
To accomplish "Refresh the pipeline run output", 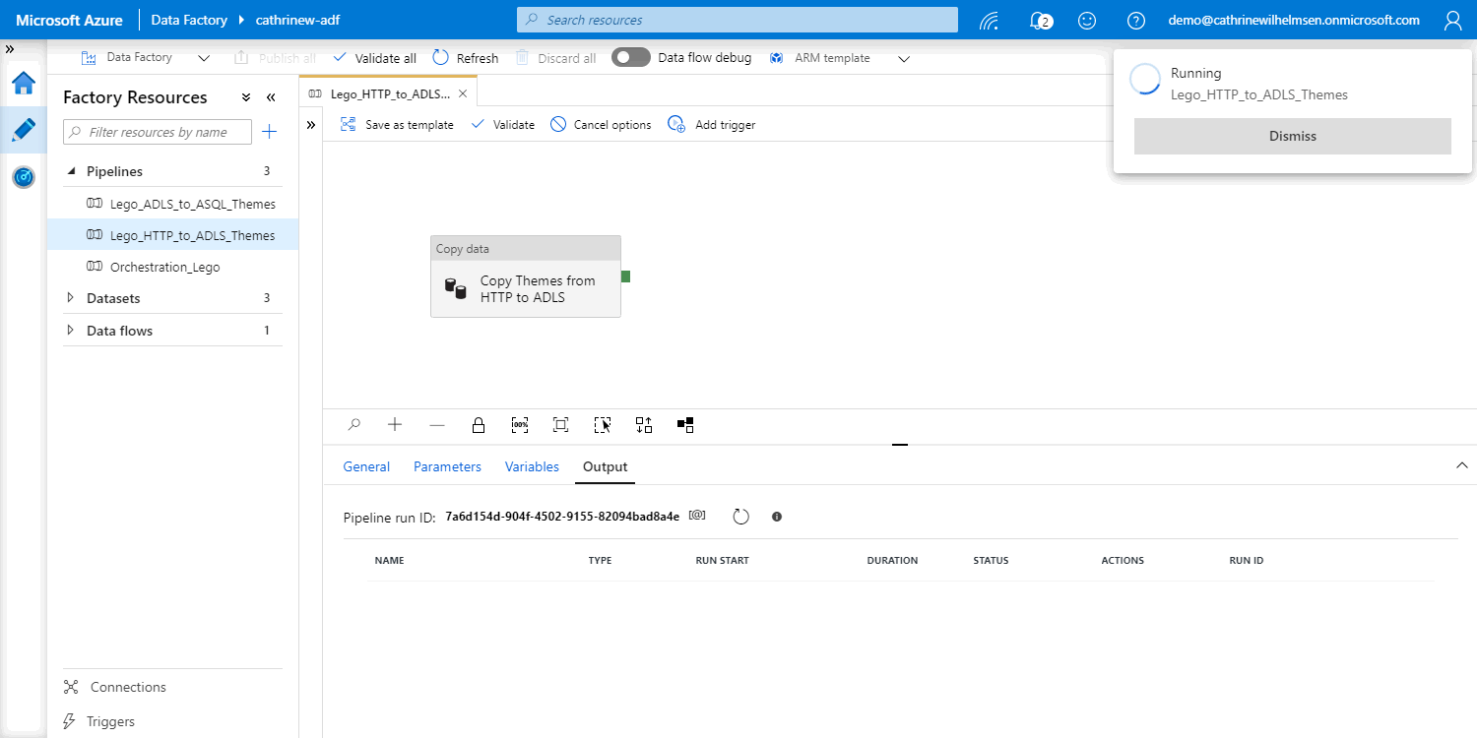I will pyautogui.click(x=741, y=517).
